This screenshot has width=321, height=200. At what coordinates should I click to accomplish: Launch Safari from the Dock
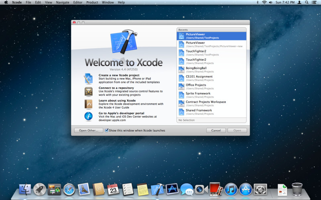coord(69,189)
